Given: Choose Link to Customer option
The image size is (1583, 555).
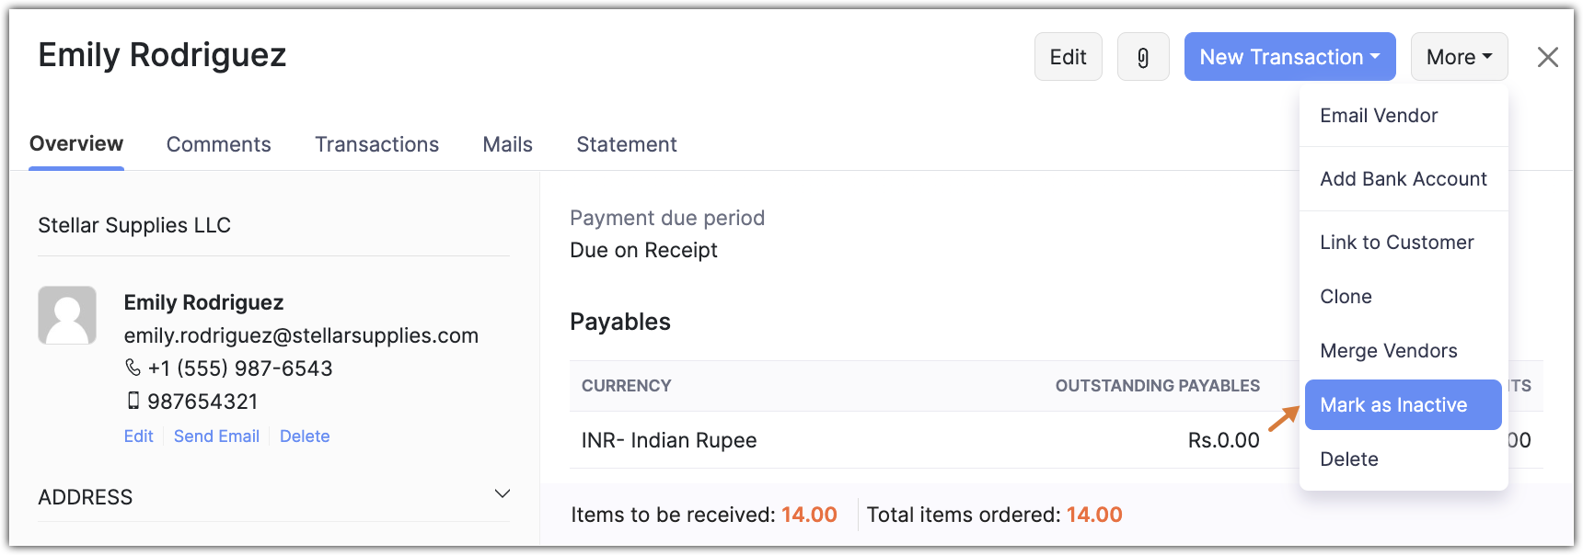Looking at the screenshot, I should pos(1396,243).
